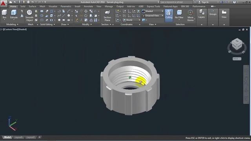Expand the Section panel
The height and width of the screenshot is (141, 251).
pyautogui.click(x=106, y=24)
